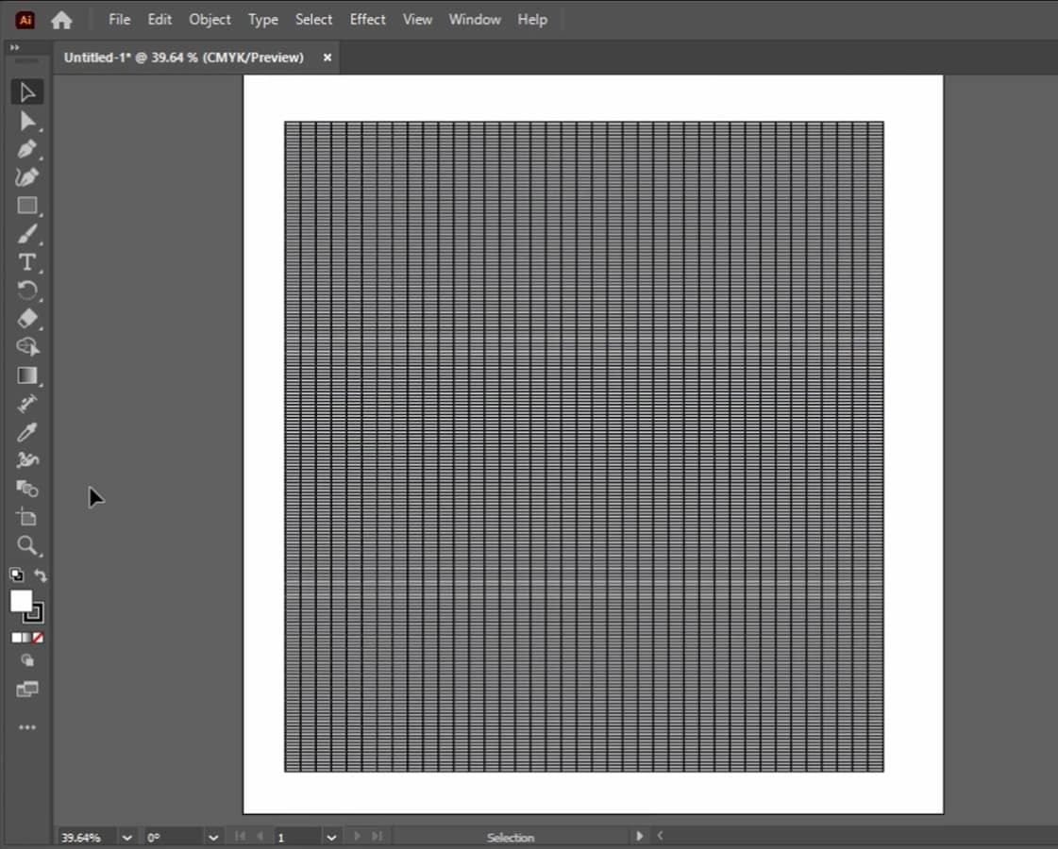The height and width of the screenshot is (849, 1058).
Task: Open the zoom level dropdown
Action: (x=126, y=837)
